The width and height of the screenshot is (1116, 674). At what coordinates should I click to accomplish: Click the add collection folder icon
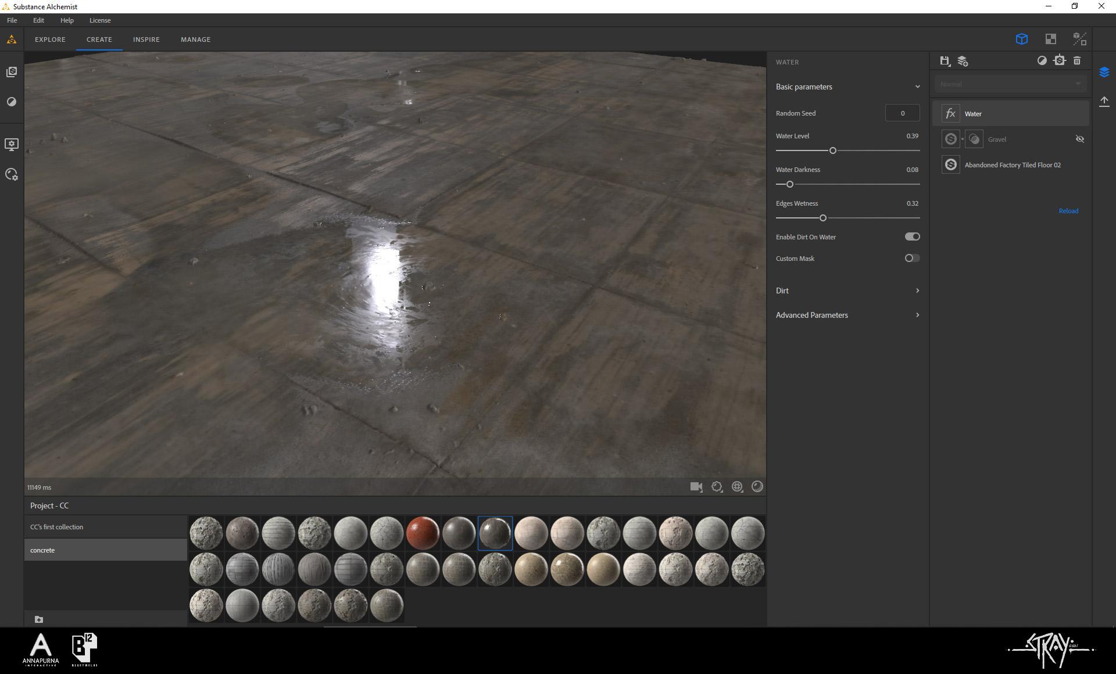pyautogui.click(x=39, y=619)
